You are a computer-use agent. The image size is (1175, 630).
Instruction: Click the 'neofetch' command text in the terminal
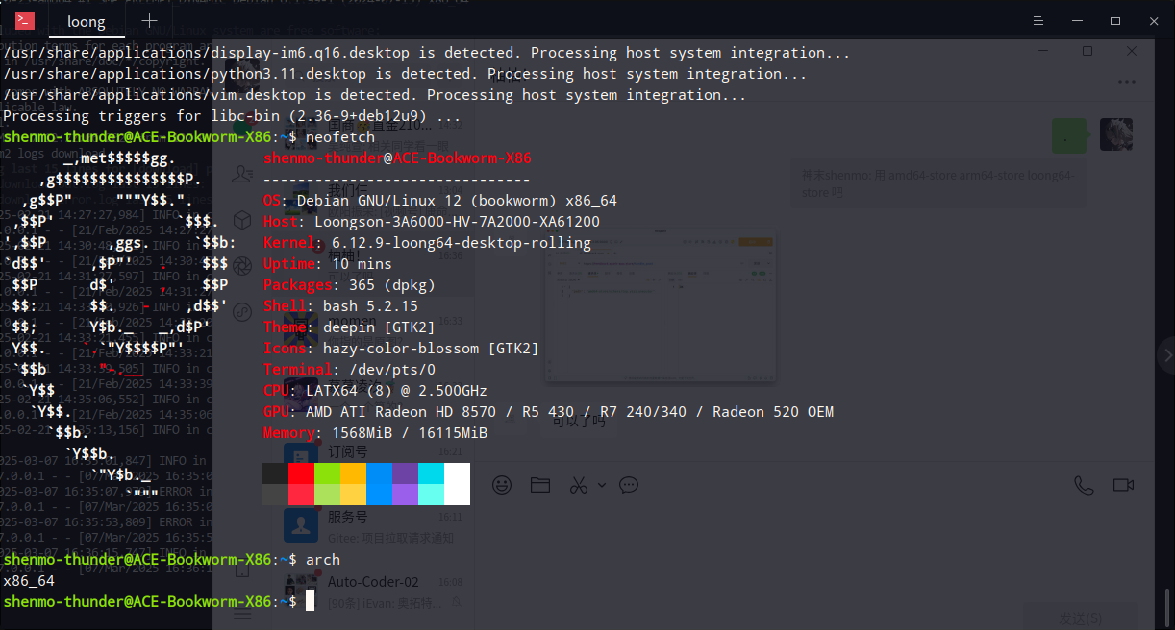(341, 137)
